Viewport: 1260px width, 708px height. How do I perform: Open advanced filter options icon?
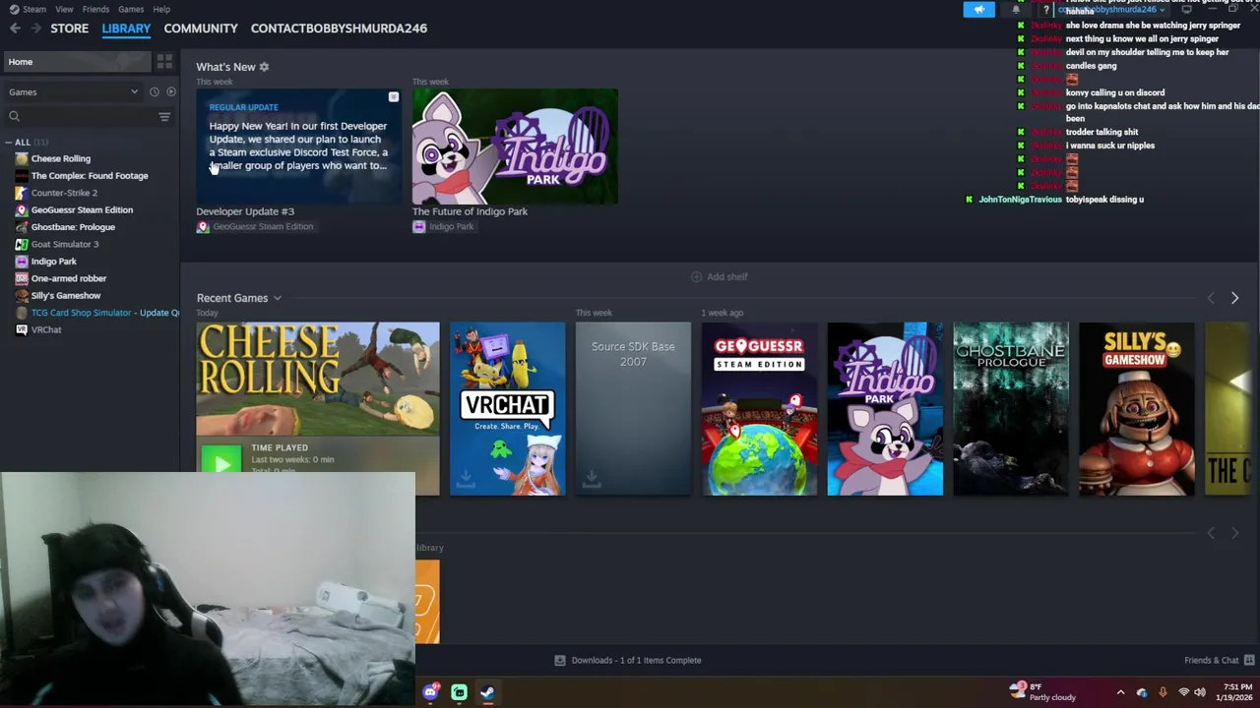(164, 117)
